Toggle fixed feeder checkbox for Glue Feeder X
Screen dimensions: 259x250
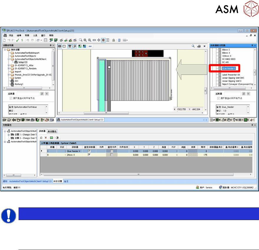tap(89, 151)
